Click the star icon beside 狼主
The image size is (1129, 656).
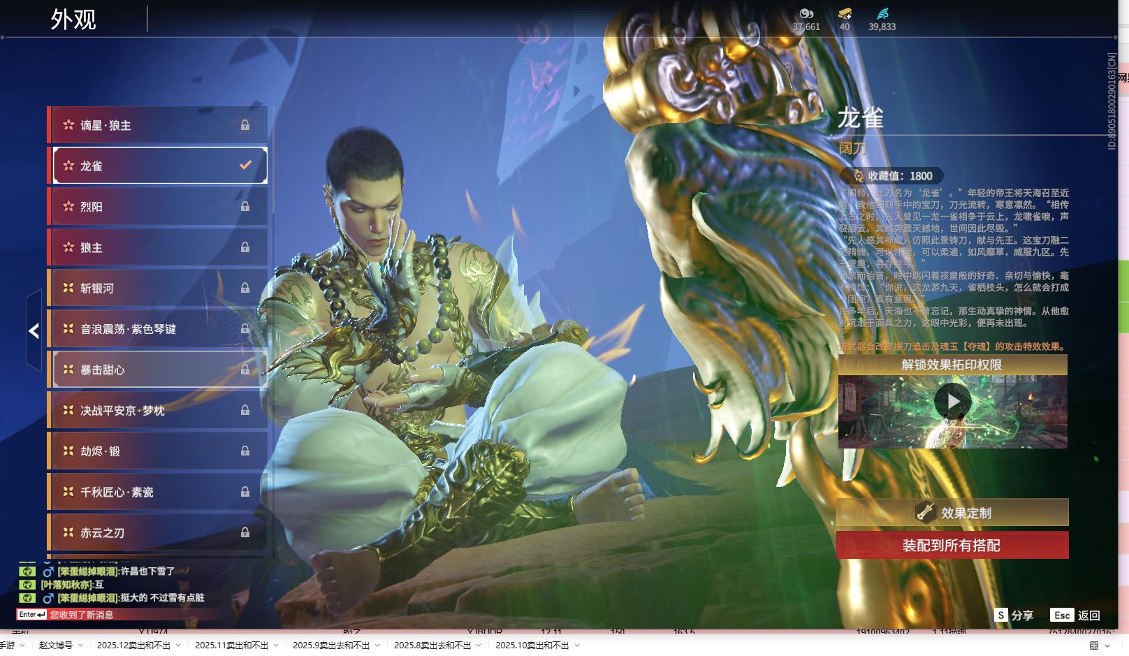[68, 247]
